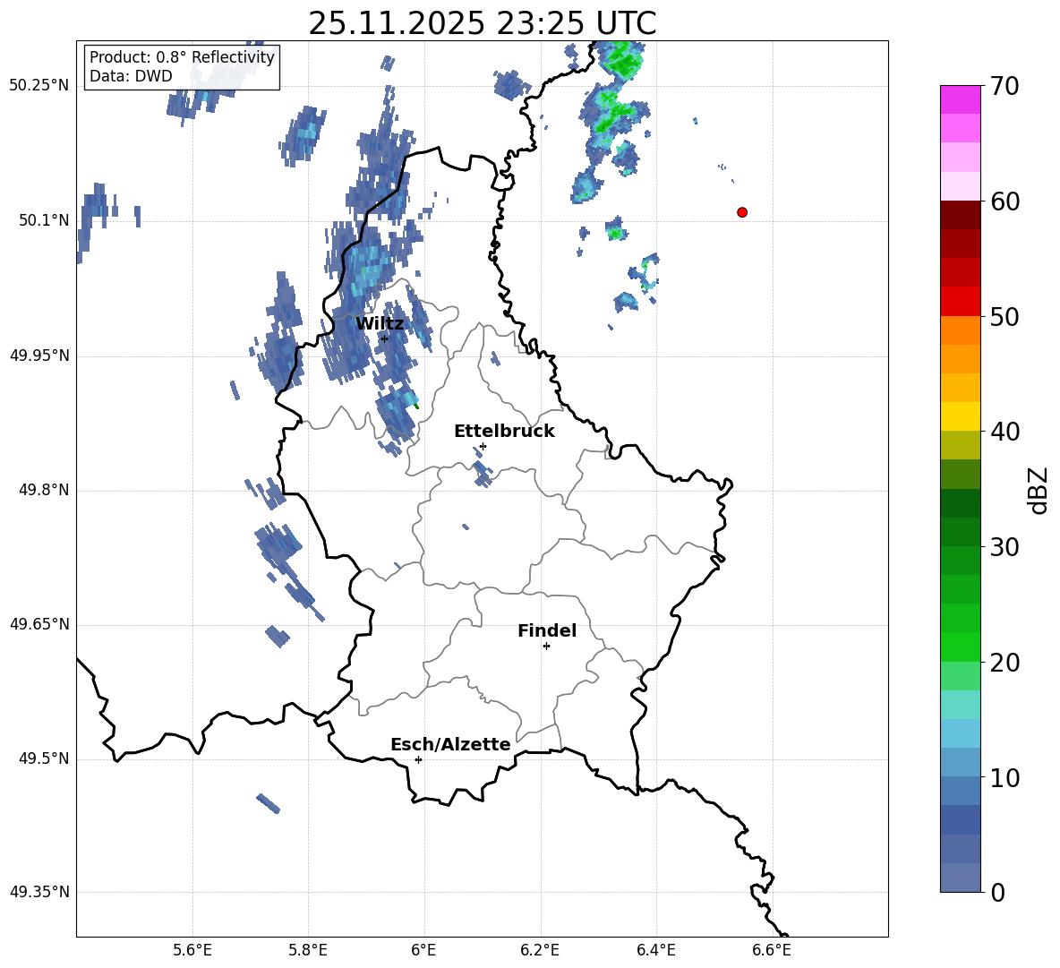Click the 49.65°N latitude label
The image size is (1060, 968).
(39, 624)
